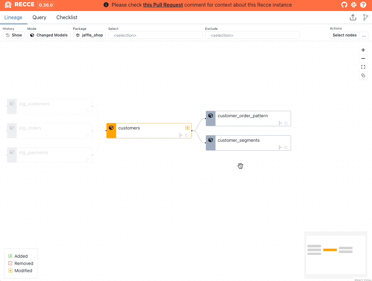
Task: Open the git branch info icon
Action: point(365,17)
